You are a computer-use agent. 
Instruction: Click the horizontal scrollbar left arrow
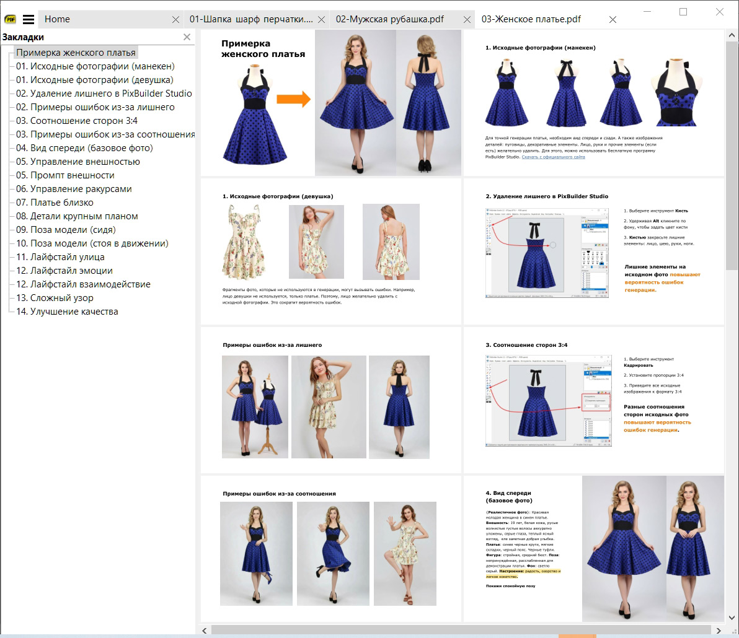coord(205,631)
